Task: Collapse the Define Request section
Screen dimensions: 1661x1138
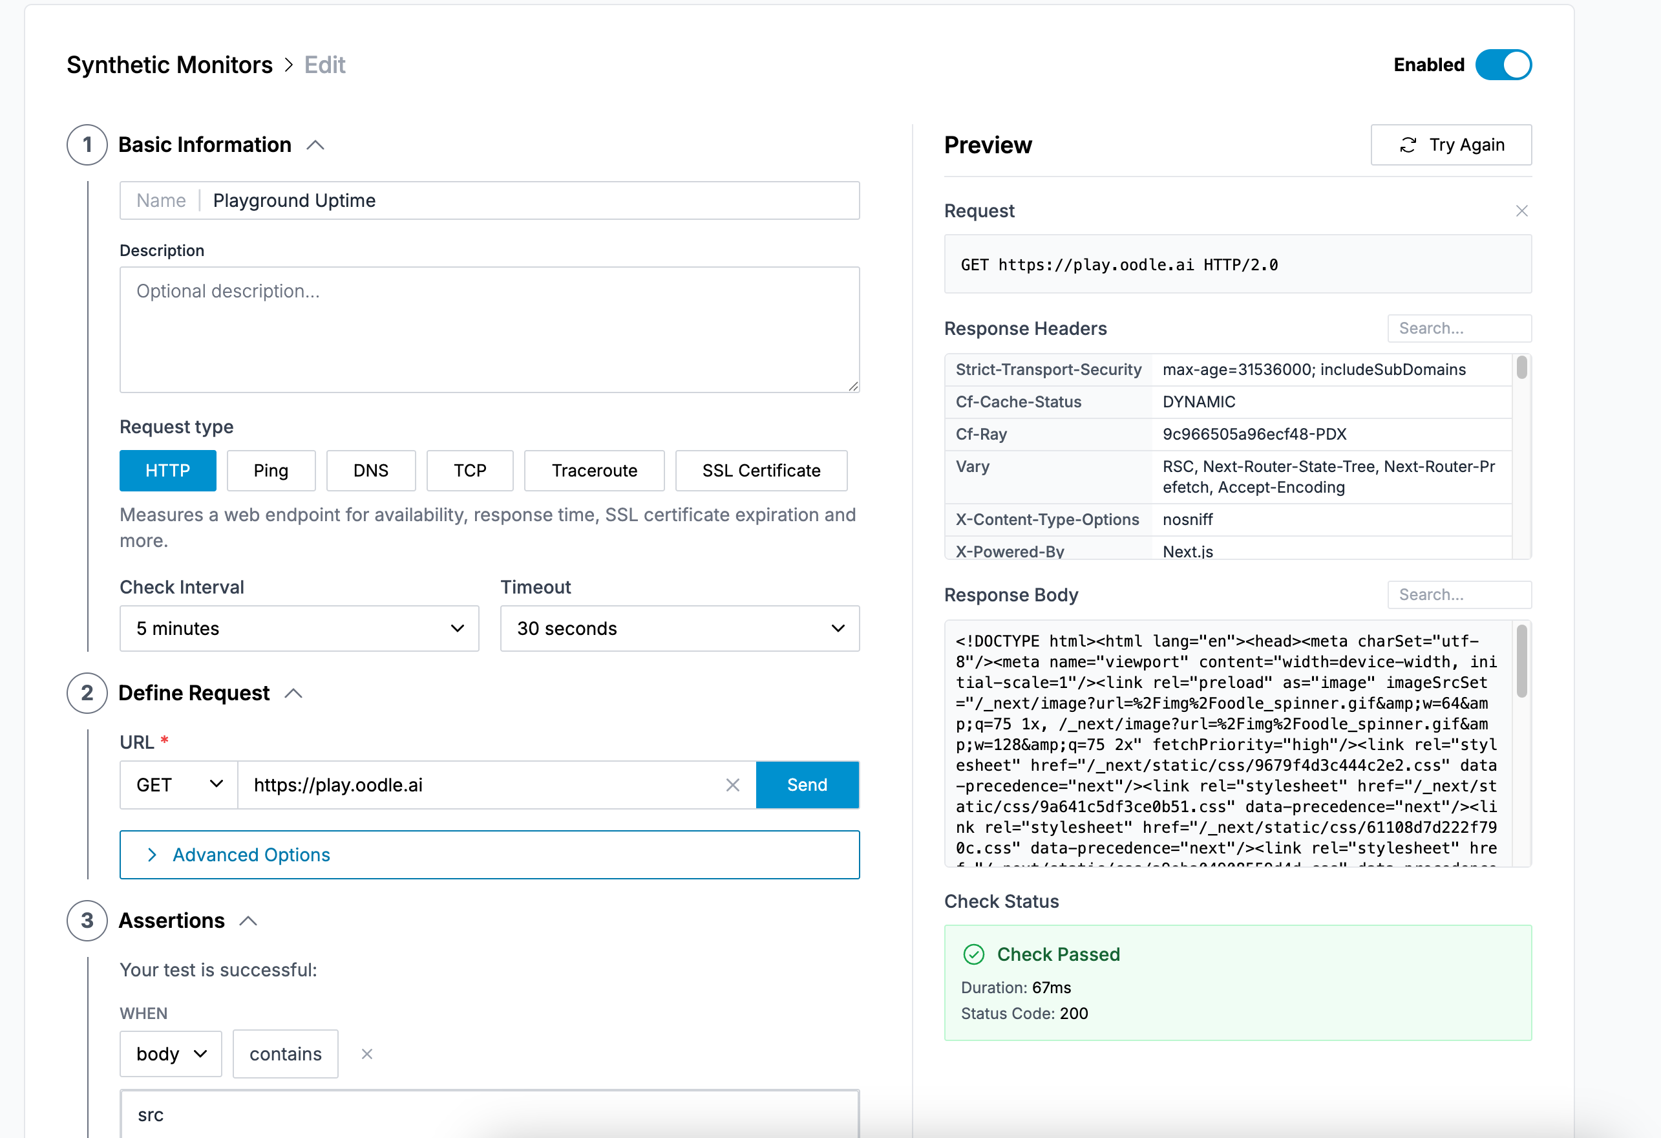Action: (293, 692)
